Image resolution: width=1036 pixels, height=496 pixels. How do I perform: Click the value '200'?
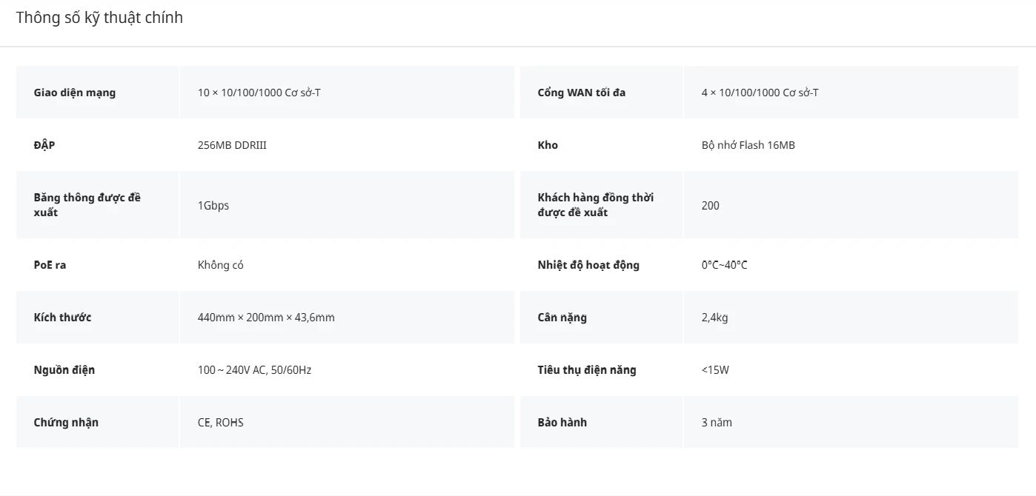[x=711, y=205]
